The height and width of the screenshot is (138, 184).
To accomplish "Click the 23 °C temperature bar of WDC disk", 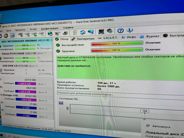I will pos(25,49).
